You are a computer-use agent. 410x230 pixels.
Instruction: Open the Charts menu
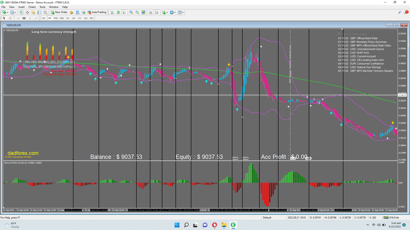click(x=31, y=7)
